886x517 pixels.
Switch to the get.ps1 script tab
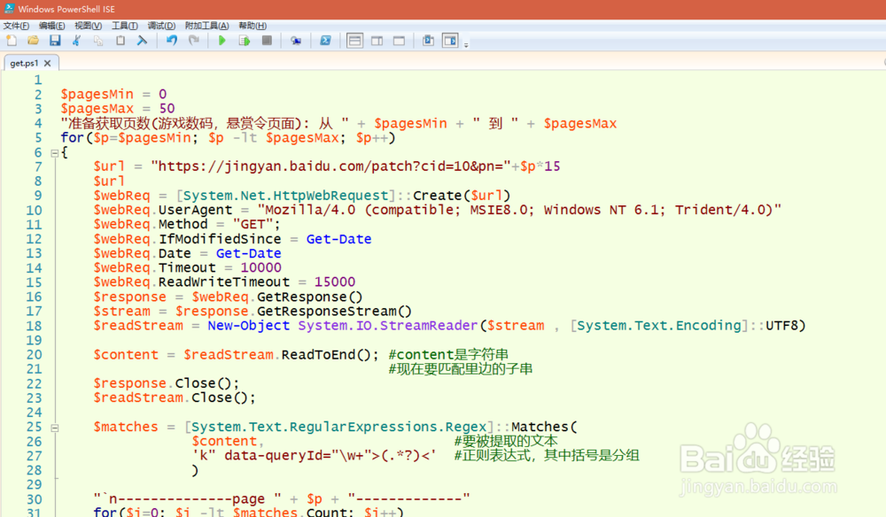click(x=24, y=63)
